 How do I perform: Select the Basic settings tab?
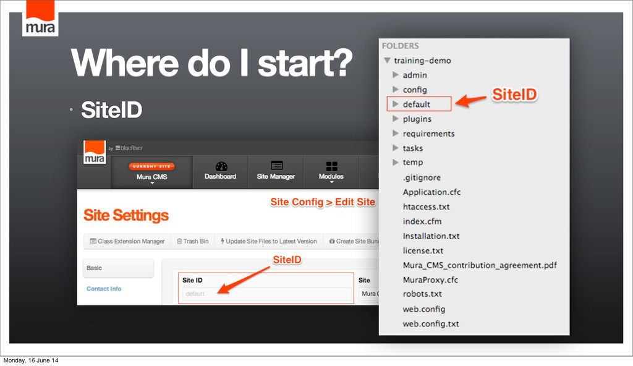tap(118, 268)
